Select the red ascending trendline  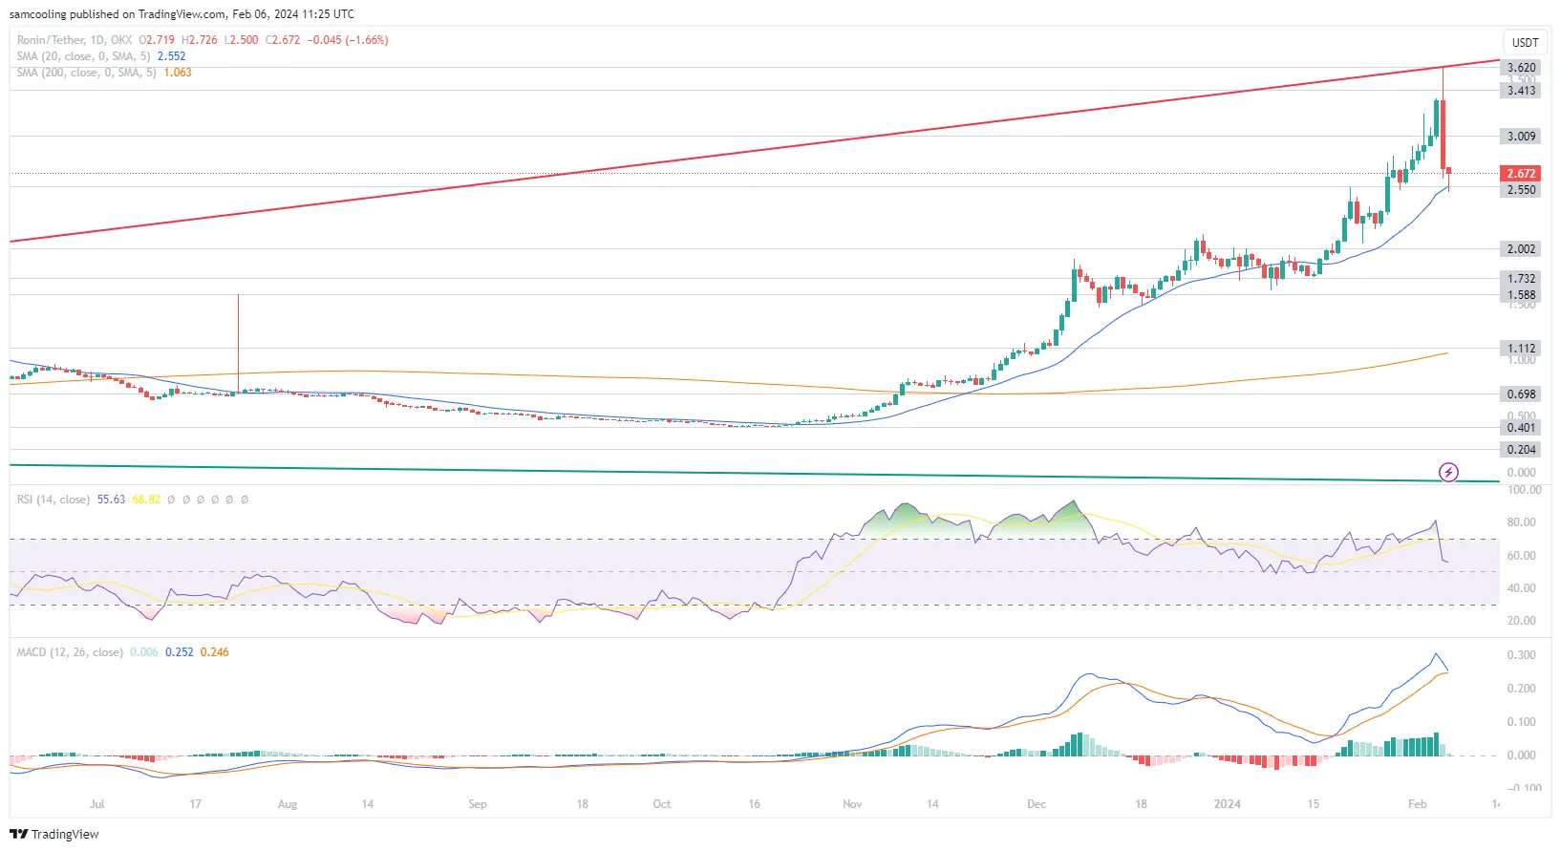pos(755,150)
